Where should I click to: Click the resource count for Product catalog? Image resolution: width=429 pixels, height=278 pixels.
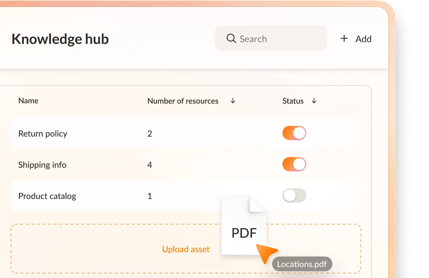tap(150, 196)
